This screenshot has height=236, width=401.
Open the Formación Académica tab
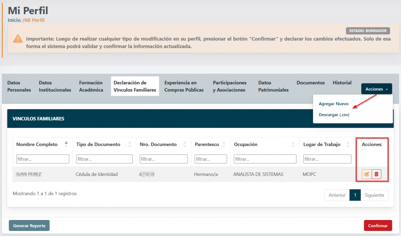(91, 86)
